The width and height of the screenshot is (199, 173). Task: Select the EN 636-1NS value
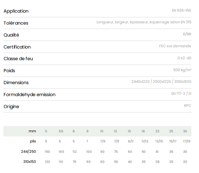point(181,10)
